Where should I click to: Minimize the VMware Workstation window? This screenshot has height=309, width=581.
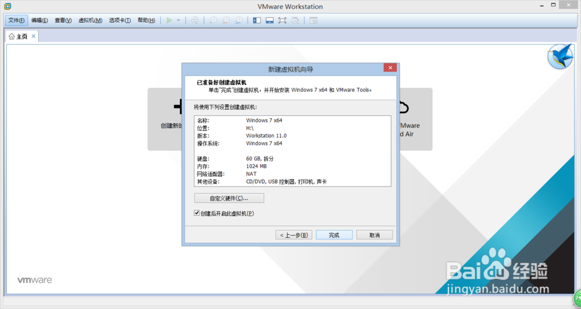tap(542, 5)
